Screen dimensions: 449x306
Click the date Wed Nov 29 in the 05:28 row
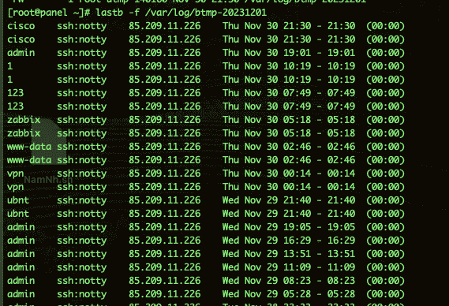(x=250, y=294)
